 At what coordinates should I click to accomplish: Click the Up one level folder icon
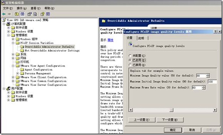tap(17, 14)
